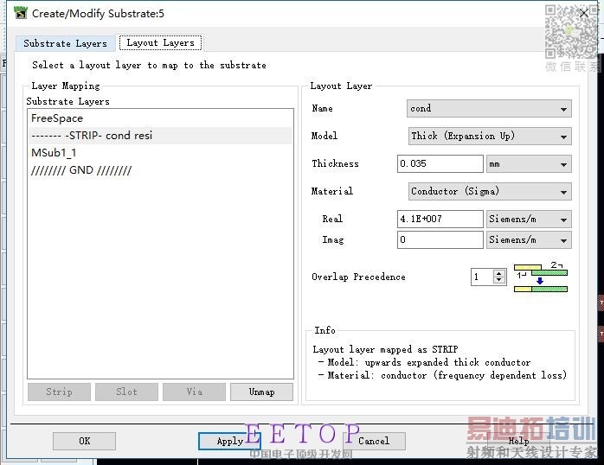Click the Real conductivity field 4.1E+007
Screen dimensions: 604x465
(x=440, y=219)
